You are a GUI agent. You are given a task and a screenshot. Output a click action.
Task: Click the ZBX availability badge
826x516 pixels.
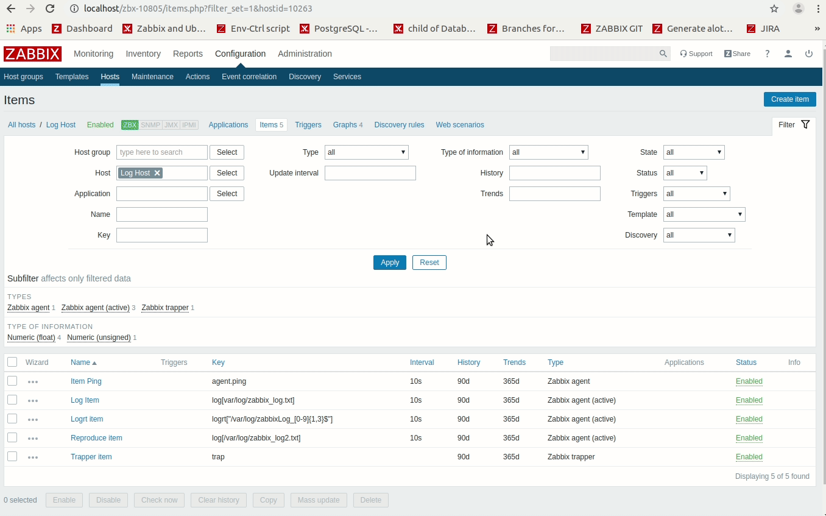point(130,125)
